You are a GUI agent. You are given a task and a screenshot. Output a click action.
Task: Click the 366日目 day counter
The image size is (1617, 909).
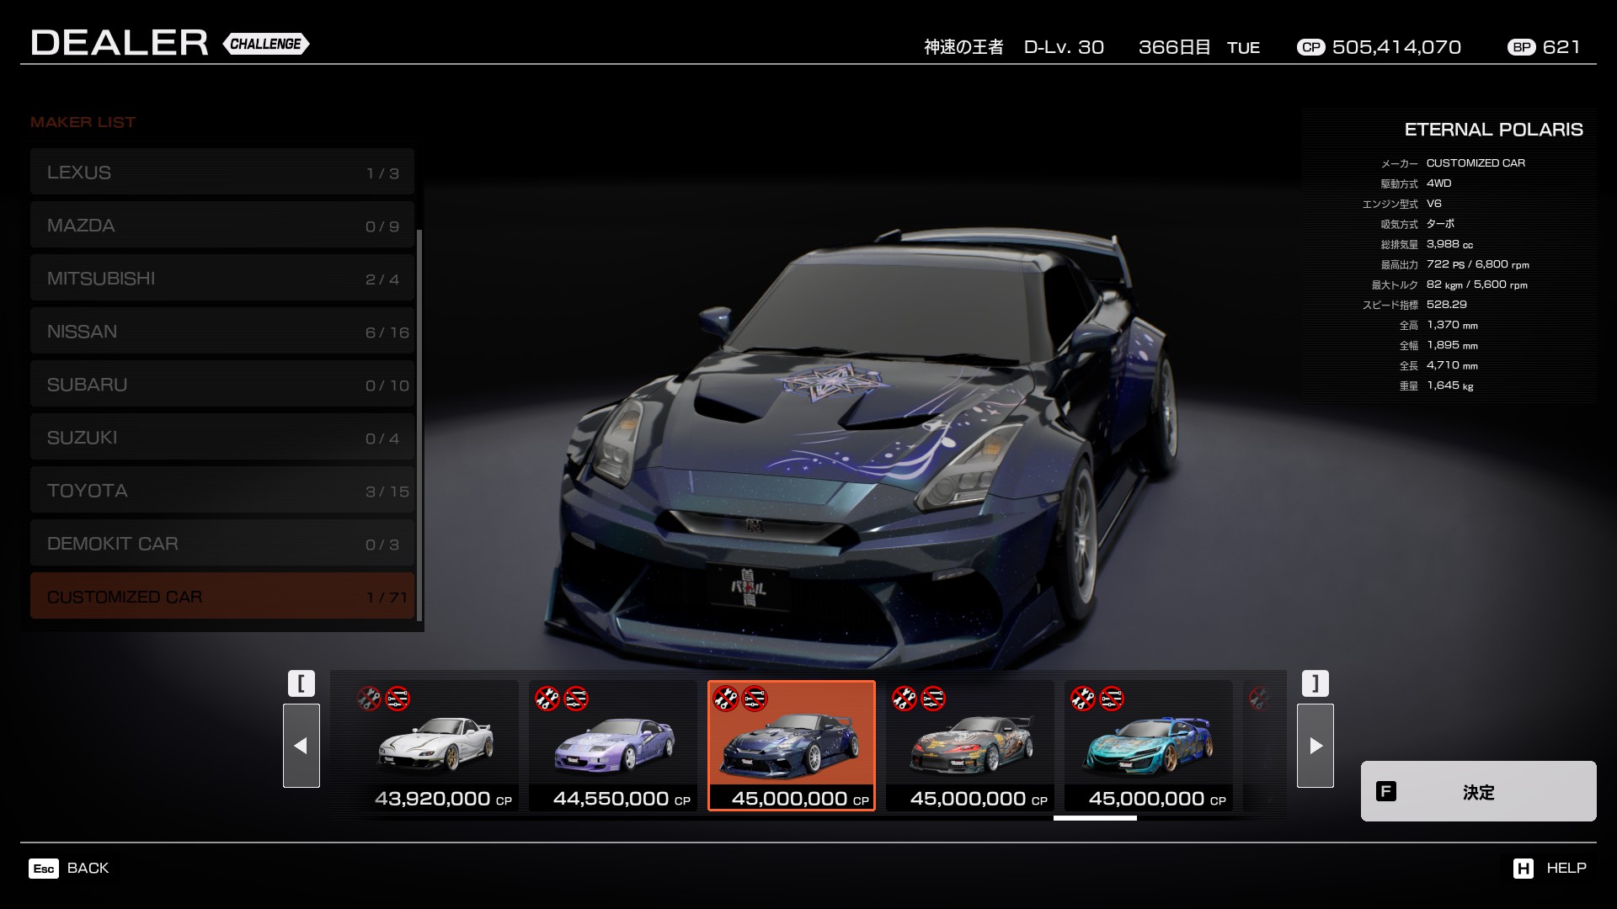1174,47
